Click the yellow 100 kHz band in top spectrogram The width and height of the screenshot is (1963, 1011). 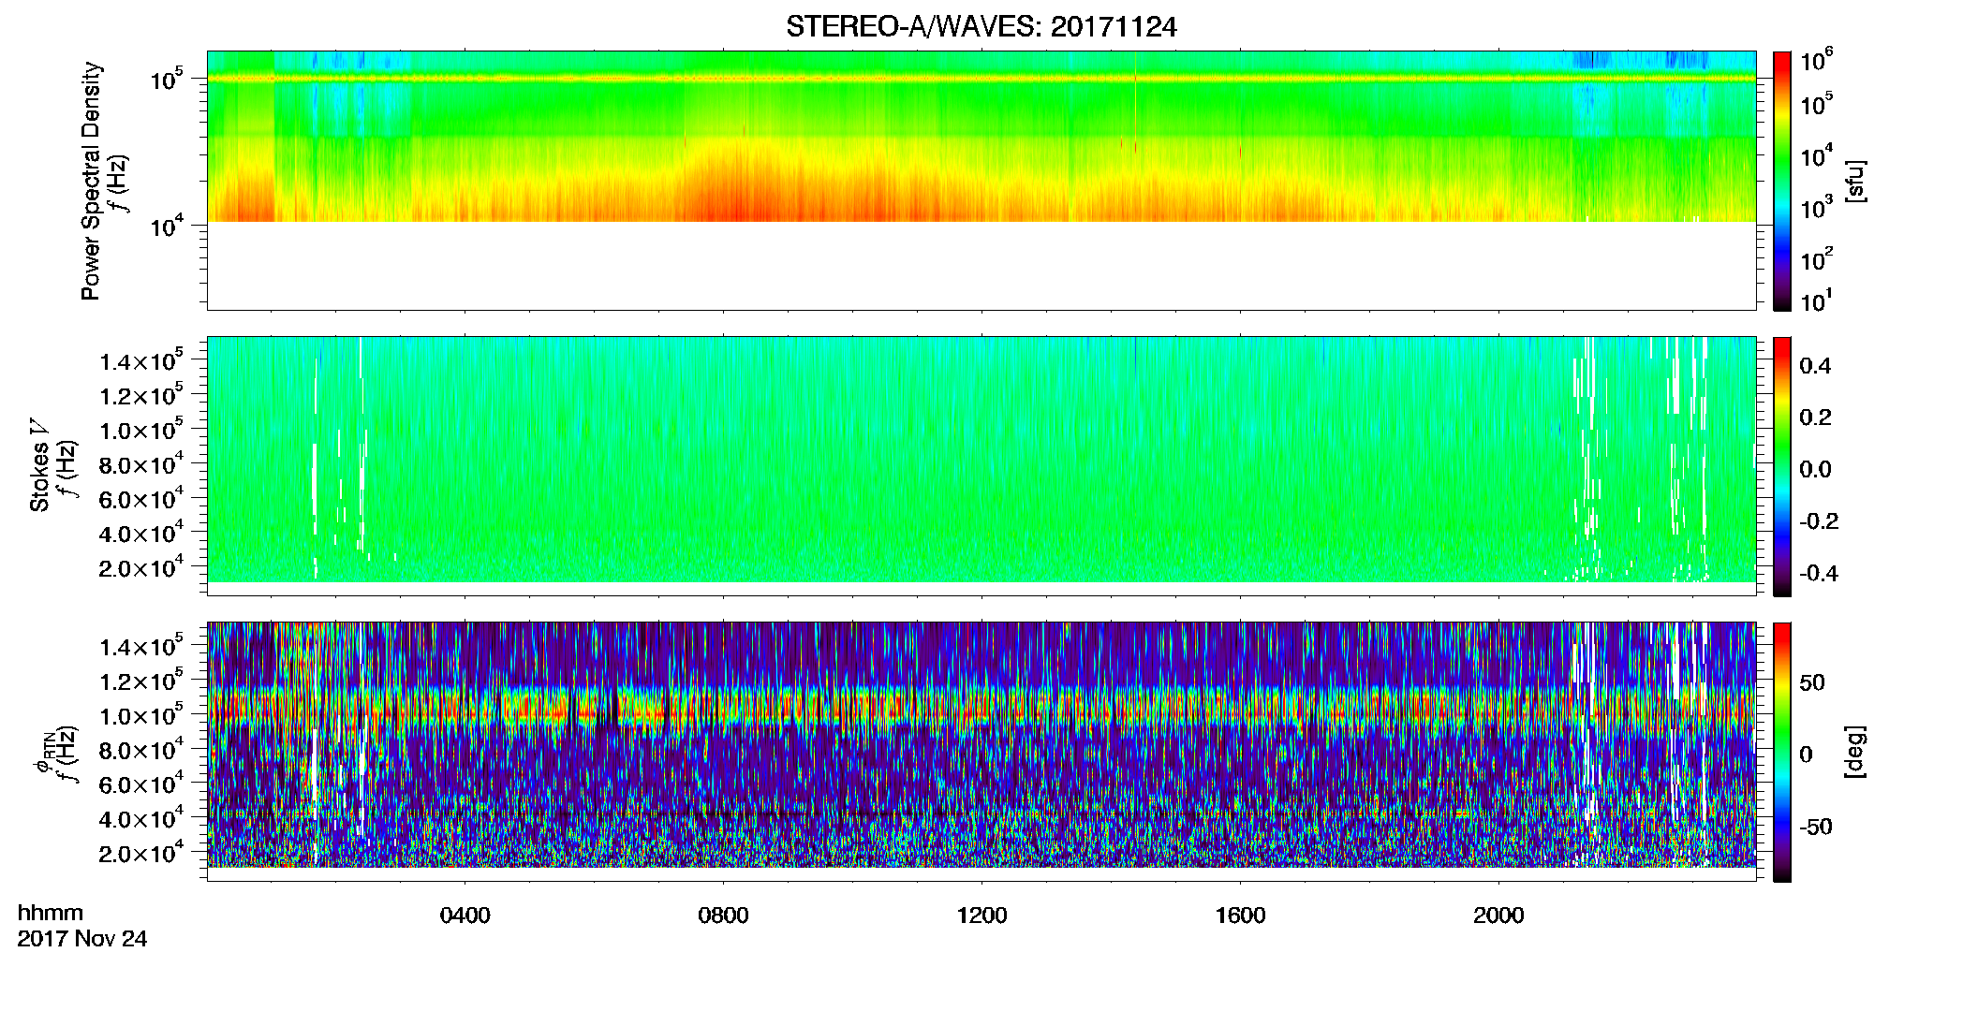pos(981,79)
